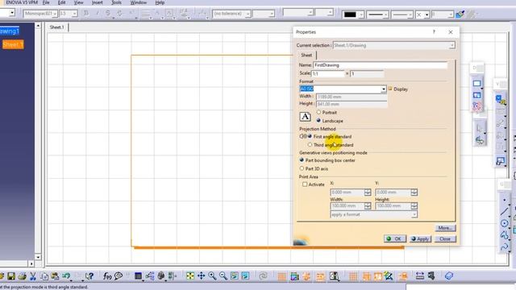
Task: Open the tolerance type dropdown
Action: 248,14
